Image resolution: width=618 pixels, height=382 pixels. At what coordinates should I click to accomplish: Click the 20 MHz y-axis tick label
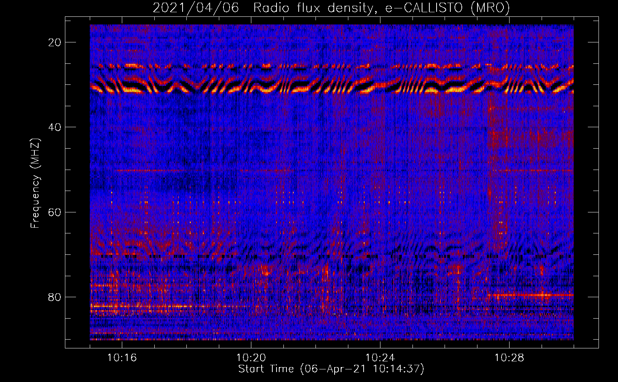coord(55,42)
